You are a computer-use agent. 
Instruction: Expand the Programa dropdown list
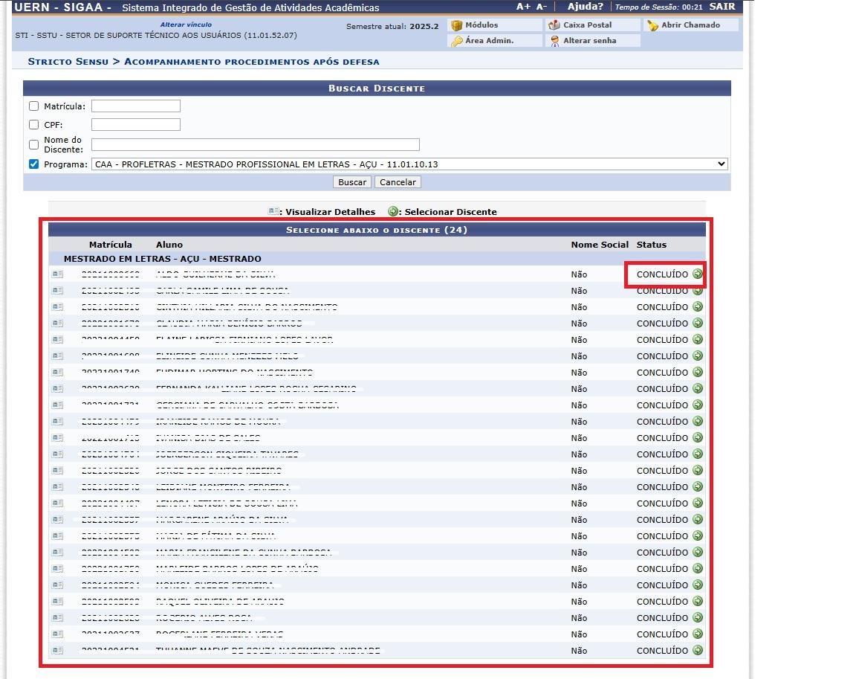(409, 164)
